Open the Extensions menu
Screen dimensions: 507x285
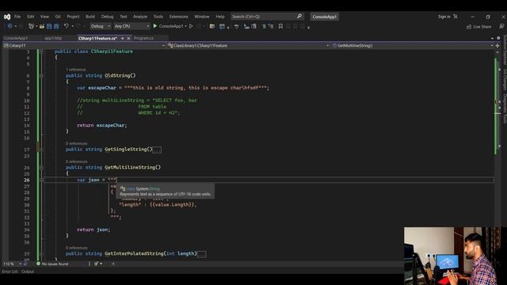[179, 17]
